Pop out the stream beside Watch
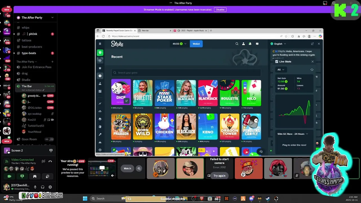This screenshot has width=361, height=203. tap(139, 169)
